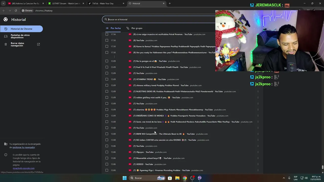Click trash icon for Borrar datos navegación
Screen dimensions: 324x182
6,44
